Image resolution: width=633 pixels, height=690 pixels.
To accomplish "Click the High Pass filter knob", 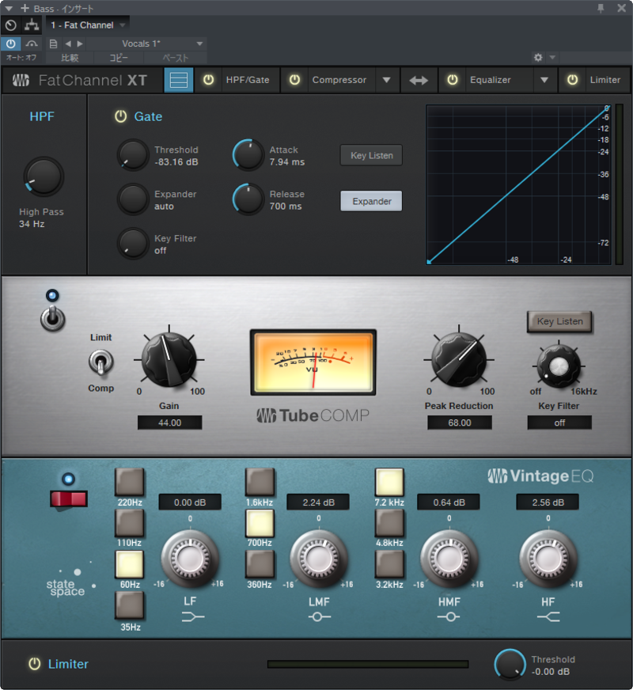I will 43,176.
